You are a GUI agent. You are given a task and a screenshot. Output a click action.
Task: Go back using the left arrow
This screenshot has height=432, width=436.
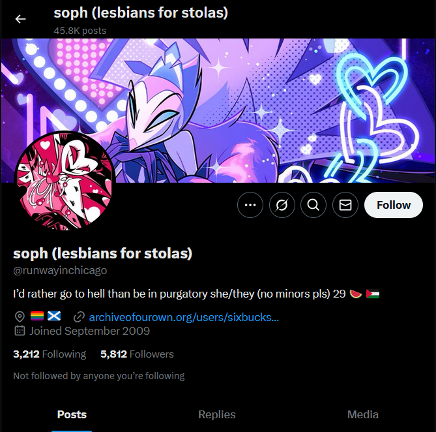click(x=20, y=19)
